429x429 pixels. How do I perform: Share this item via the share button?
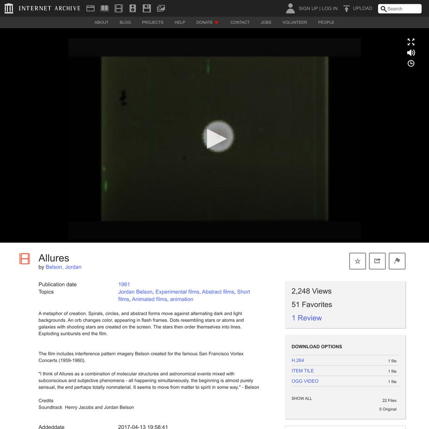click(x=377, y=261)
